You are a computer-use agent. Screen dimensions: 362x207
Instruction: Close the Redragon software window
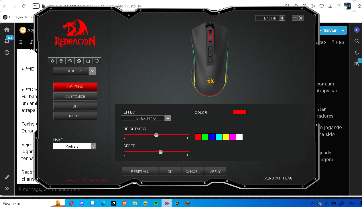pyautogui.click(x=301, y=18)
